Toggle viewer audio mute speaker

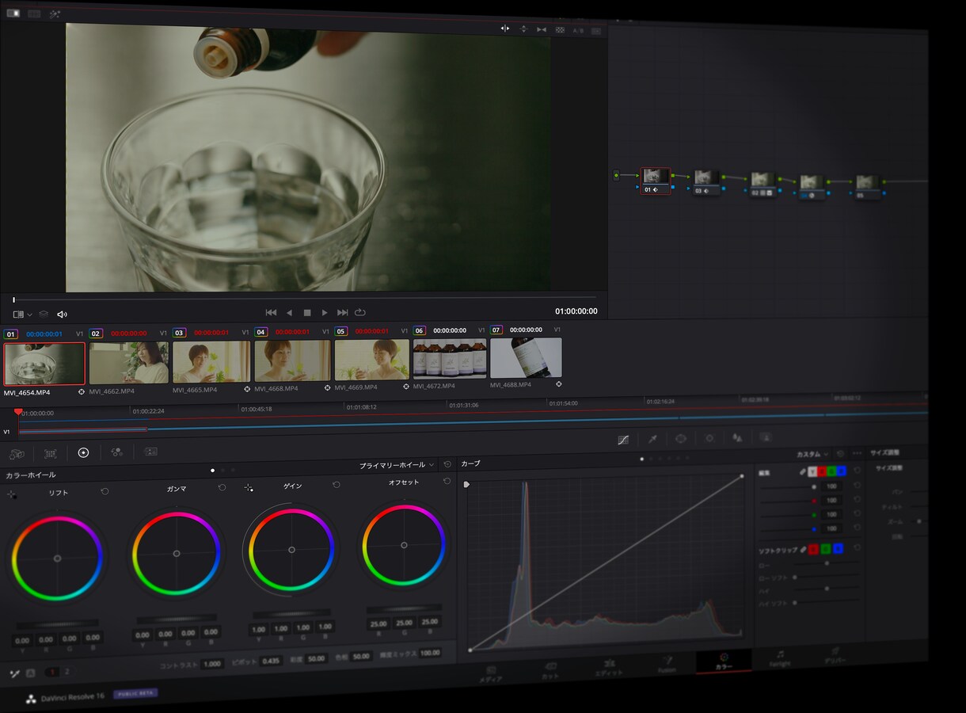(x=63, y=315)
